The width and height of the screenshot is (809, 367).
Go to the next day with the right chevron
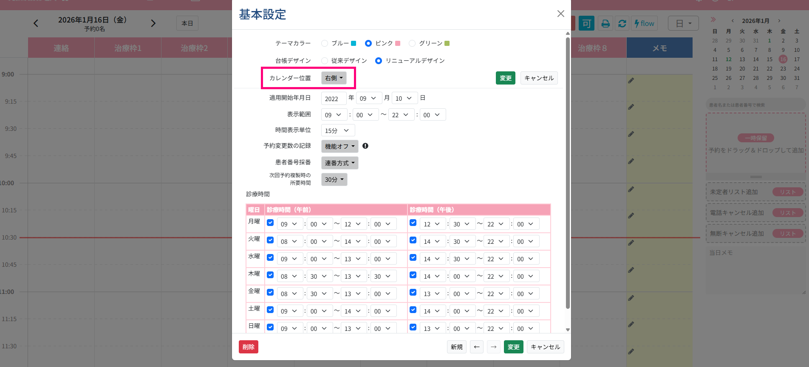point(153,23)
